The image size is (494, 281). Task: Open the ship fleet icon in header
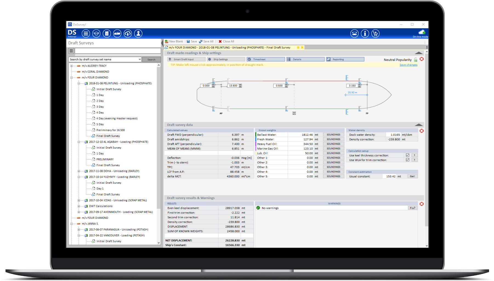pos(117,33)
